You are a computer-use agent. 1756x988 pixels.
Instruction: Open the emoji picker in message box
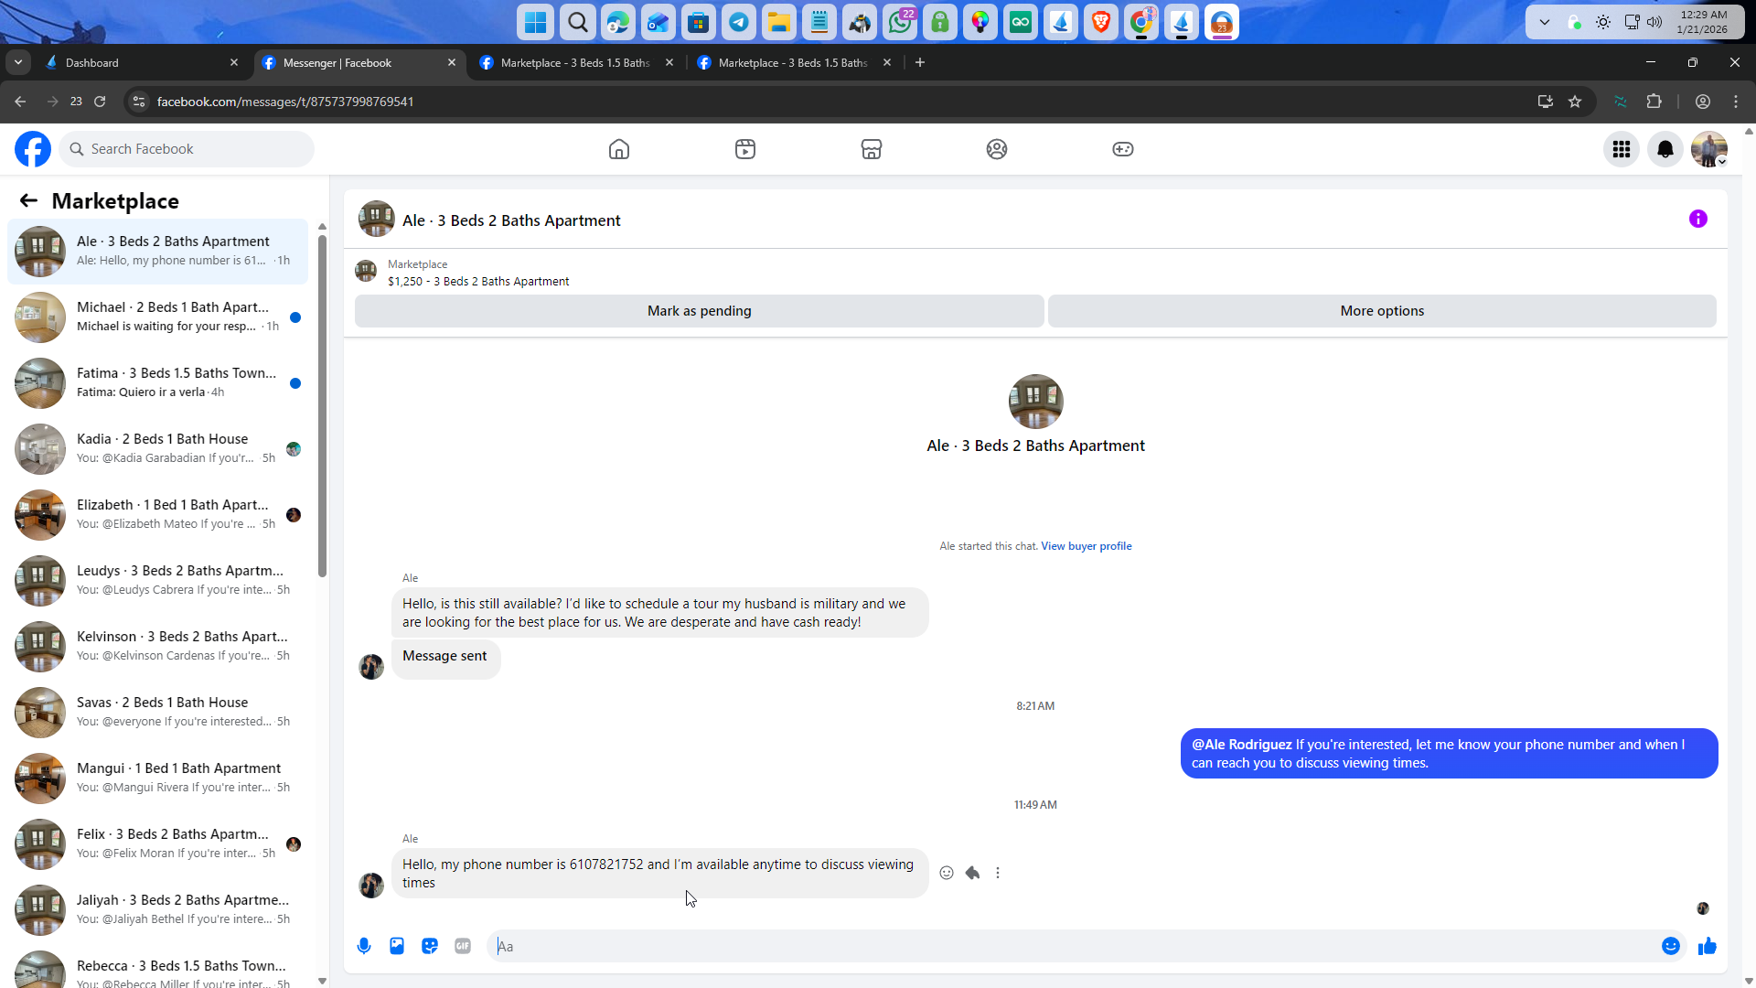[1671, 946]
